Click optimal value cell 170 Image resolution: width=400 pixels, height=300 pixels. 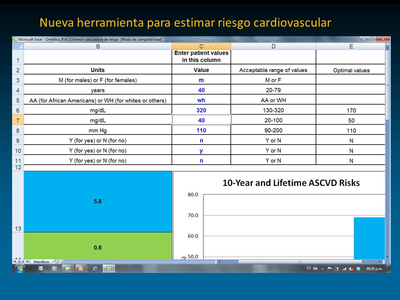[x=351, y=110]
